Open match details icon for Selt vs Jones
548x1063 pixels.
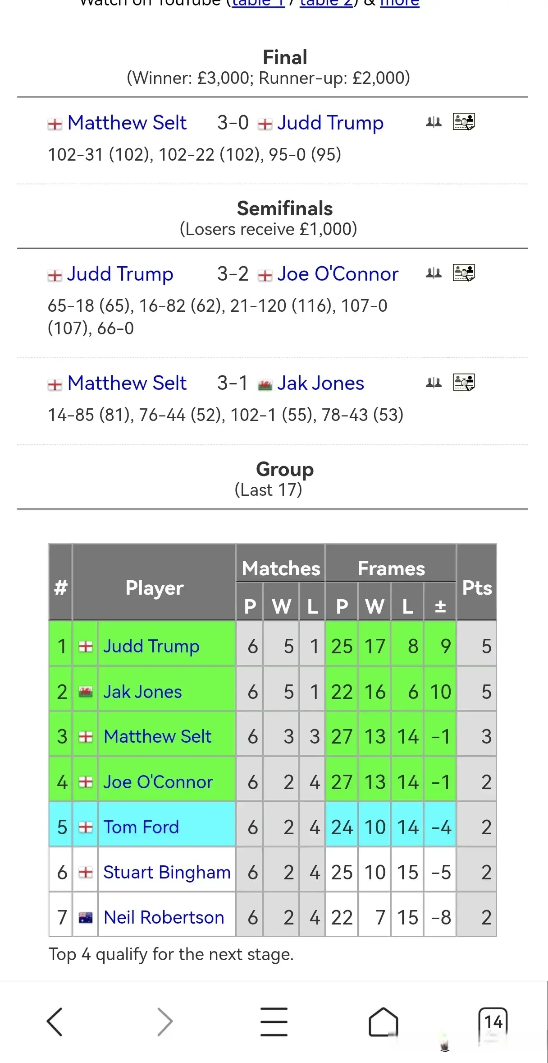click(x=464, y=383)
